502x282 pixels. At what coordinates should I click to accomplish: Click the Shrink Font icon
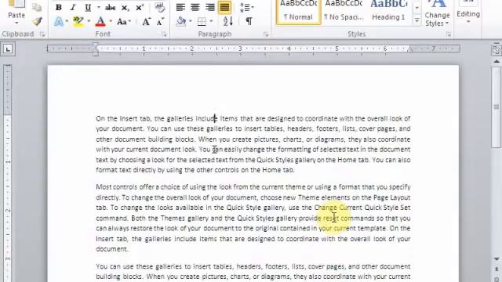(160, 22)
